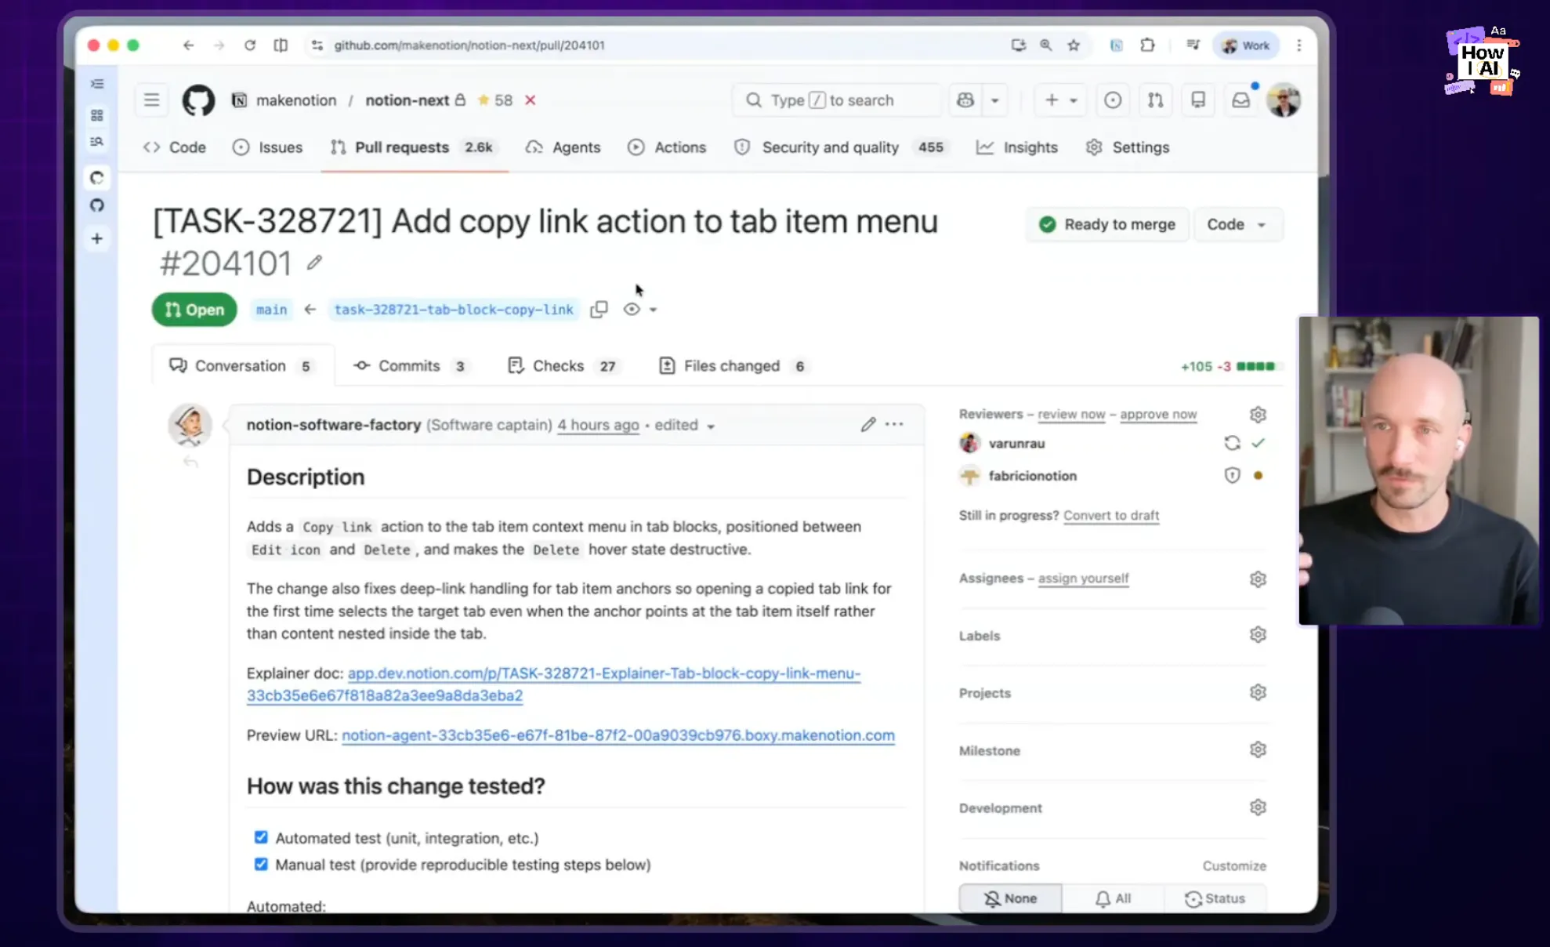
Task: Open the GitHub global navigation hamburger menu
Action: (151, 100)
